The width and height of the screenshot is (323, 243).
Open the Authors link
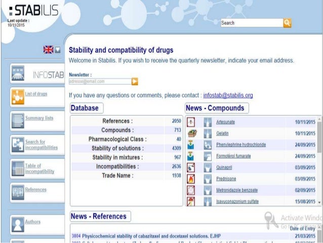32,222
